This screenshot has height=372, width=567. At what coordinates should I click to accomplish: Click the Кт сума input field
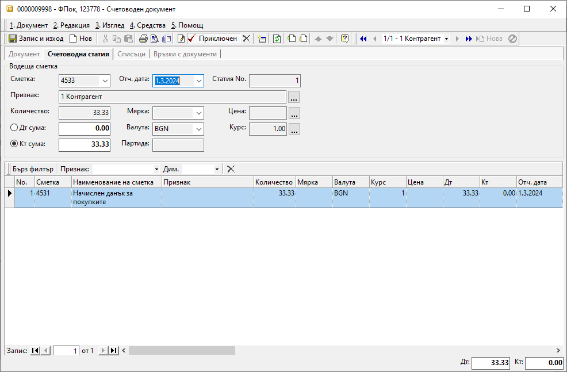click(x=85, y=144)
